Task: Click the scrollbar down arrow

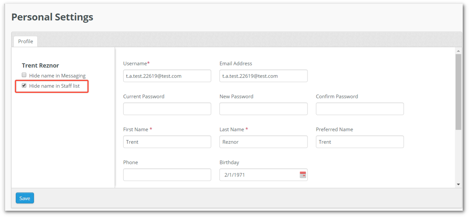Action: pyautogui.click(x=458, y=184)
